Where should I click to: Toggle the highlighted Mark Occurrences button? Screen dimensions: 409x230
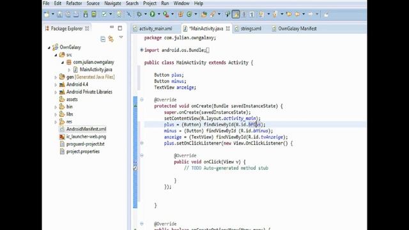pos(236,14)
